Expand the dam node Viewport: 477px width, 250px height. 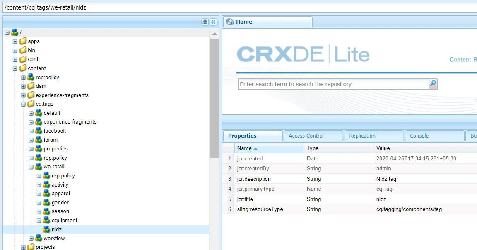23,87
